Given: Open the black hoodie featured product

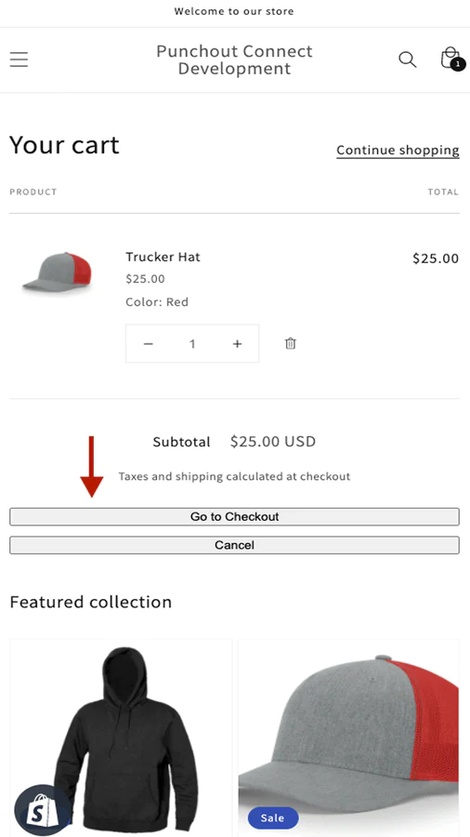Looking at the screenshot, I should tap(121, 738).
